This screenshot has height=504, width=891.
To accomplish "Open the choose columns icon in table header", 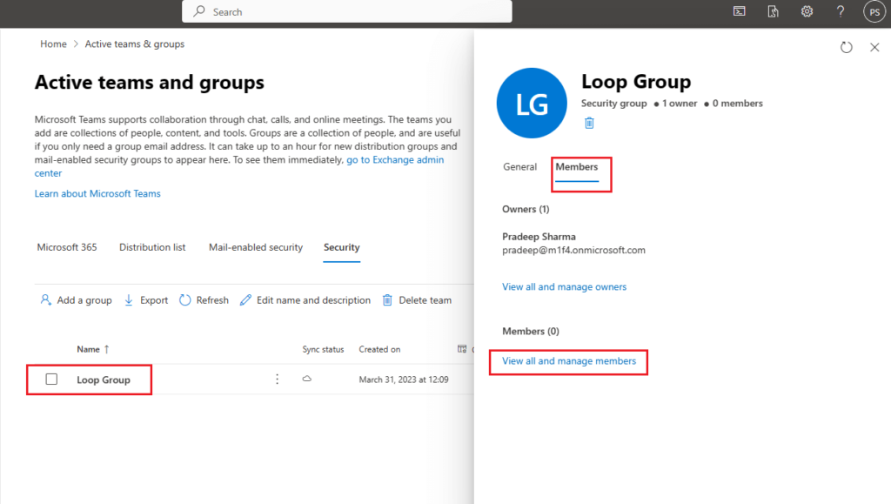I will [x=463, y=349].
